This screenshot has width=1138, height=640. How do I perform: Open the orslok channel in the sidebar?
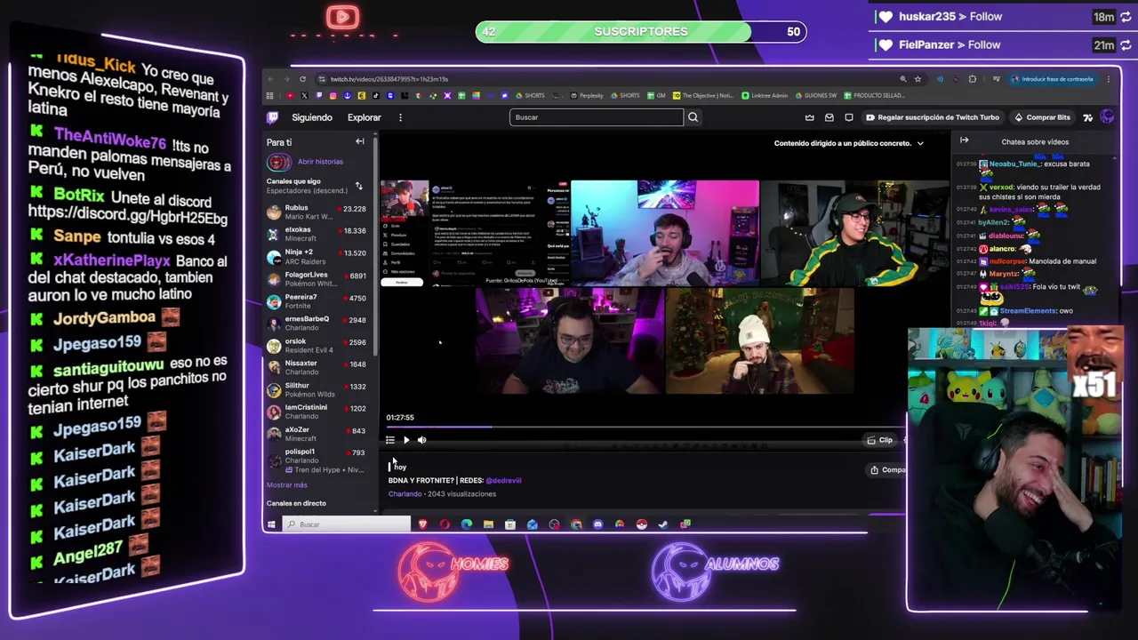click(x=317, y=346)
